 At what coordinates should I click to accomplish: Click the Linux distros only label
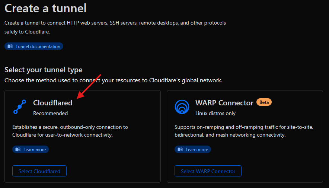click(215, 113)
